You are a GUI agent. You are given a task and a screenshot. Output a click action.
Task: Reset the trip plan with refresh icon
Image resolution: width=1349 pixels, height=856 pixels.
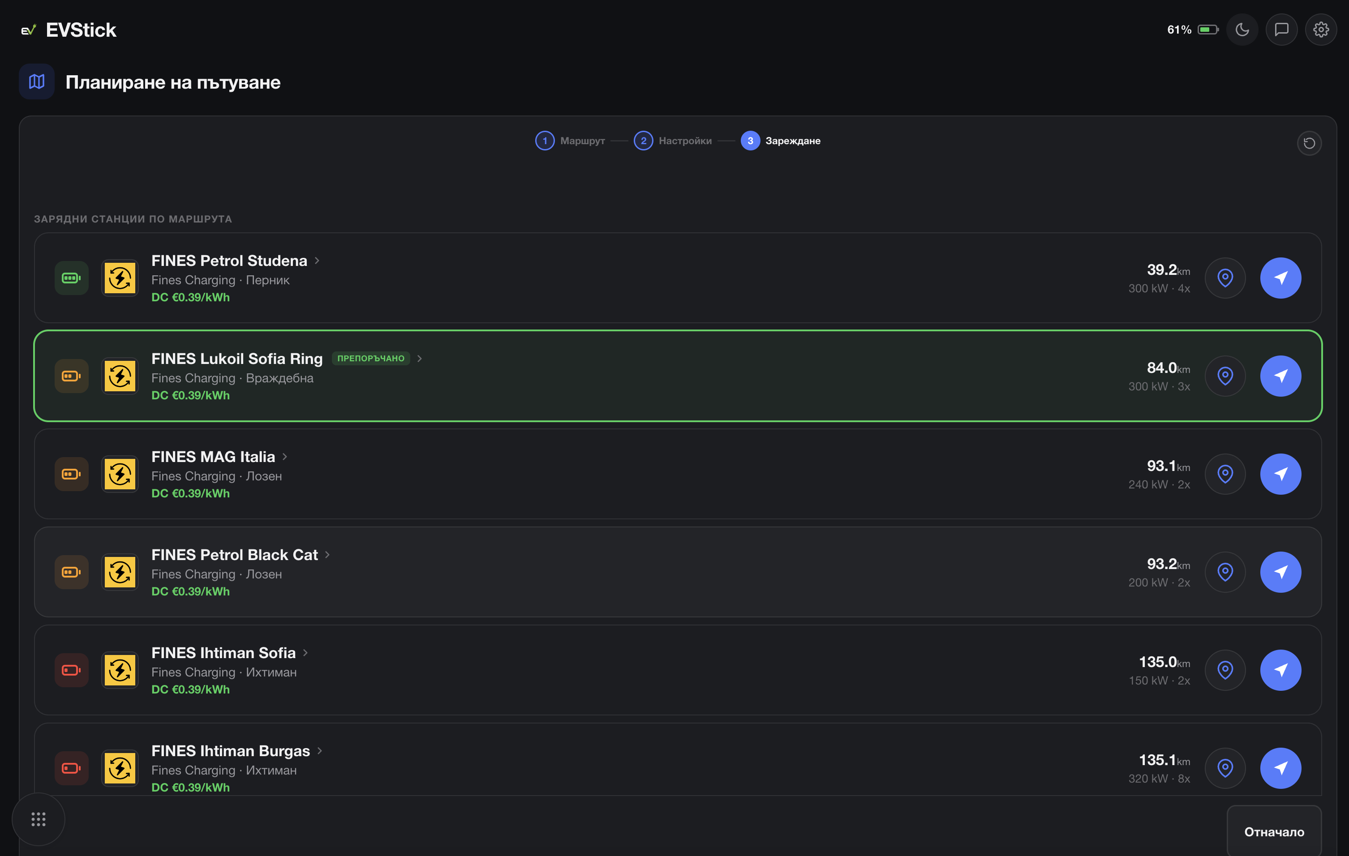coord(1309,143)
